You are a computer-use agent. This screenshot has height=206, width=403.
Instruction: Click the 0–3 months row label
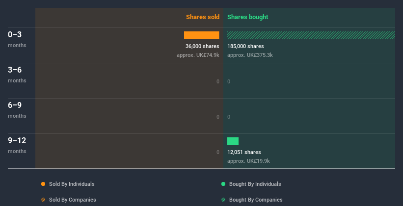pos(17,39)
